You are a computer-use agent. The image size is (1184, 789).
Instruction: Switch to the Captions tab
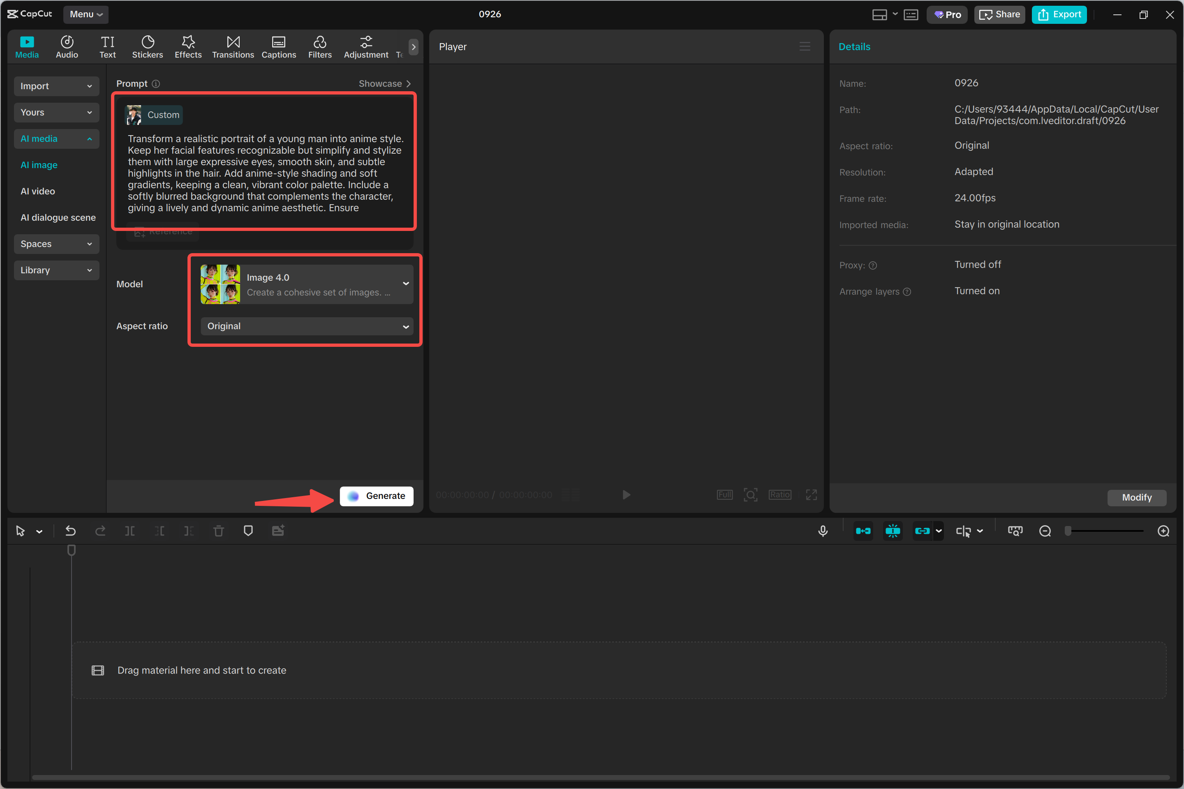point(278,47)
